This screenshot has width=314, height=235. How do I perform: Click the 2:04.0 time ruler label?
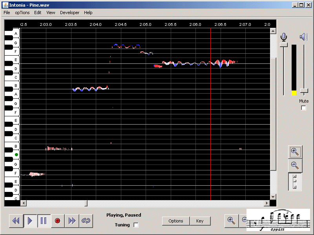coord(95,24)
